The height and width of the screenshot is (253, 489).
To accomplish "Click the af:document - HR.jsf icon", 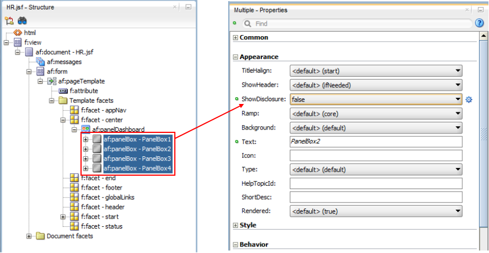I will point(29,52).
